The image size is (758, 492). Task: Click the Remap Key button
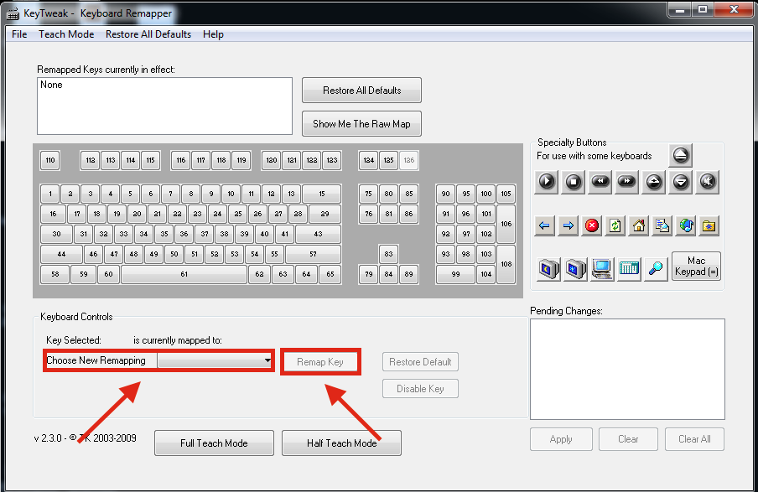tap(320, 362)
